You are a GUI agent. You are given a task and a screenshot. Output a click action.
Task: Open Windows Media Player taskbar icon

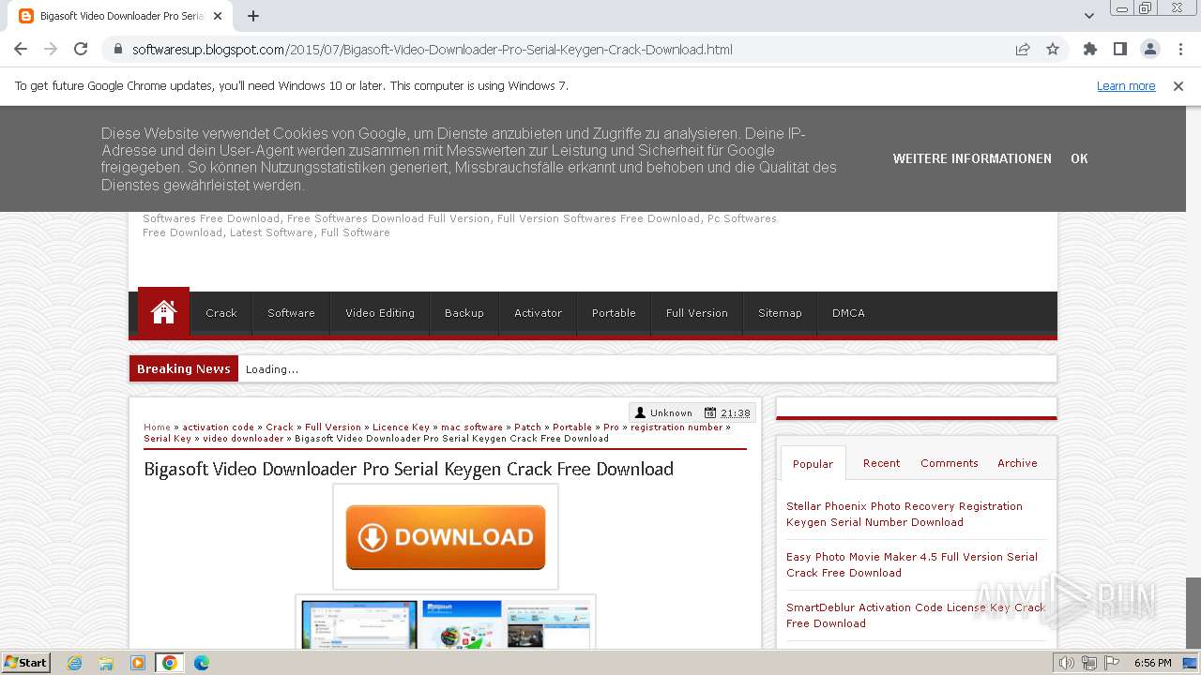click(138, 663)
